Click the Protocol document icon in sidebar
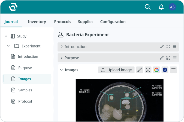The image size is (184, 122). (x=13, y=101)
